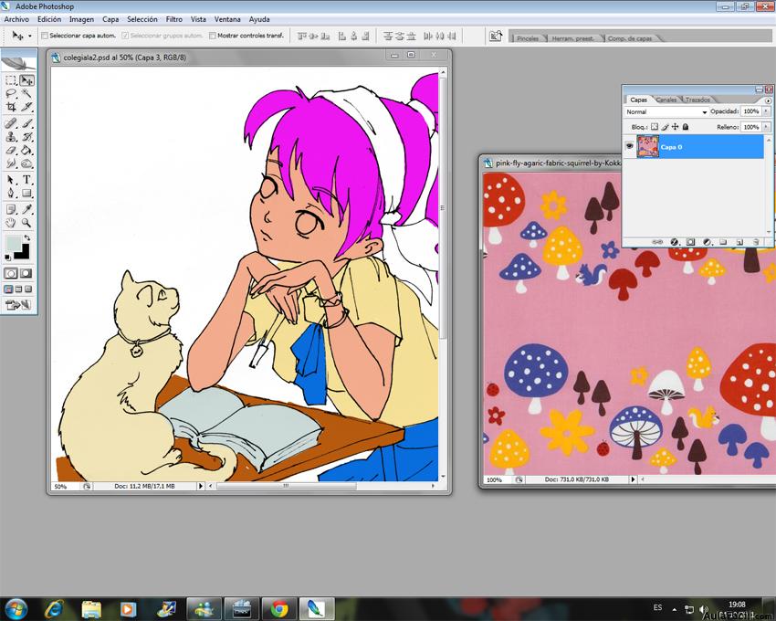Select the Type tool

coord(26,180)
